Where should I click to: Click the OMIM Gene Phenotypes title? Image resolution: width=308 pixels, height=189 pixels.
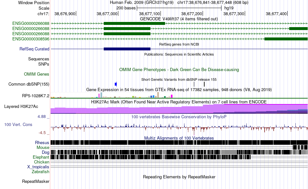tap(179, 70)
